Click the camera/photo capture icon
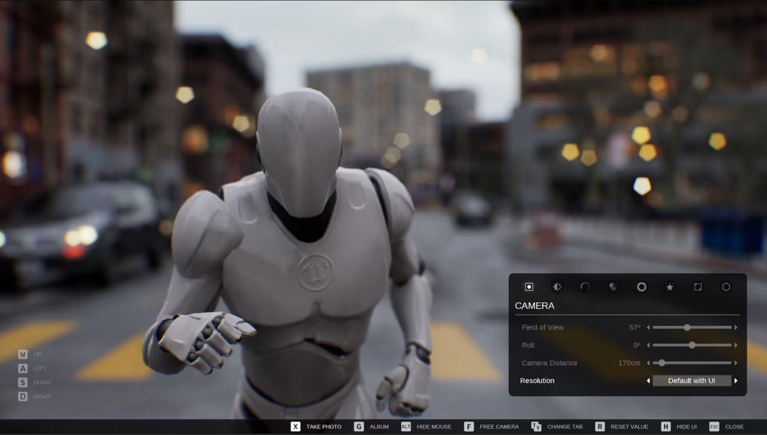The width and height of the screenshot is (767, 435). click(528, 286)
